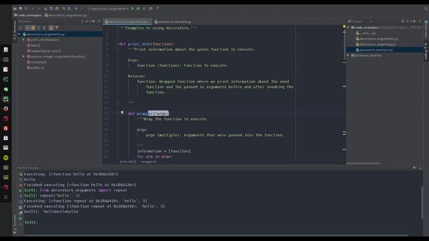Collapse code_examples root folder in Project tree
Image resolution: width=429 pixels, height=241 pixels.
[348, 27]
